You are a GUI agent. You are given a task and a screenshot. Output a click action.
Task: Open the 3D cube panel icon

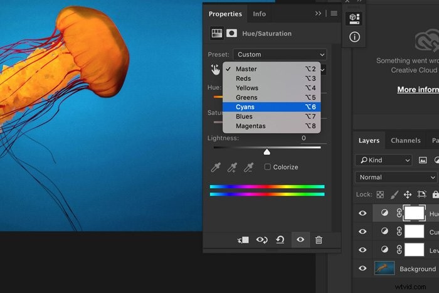[x=354, y=18]
